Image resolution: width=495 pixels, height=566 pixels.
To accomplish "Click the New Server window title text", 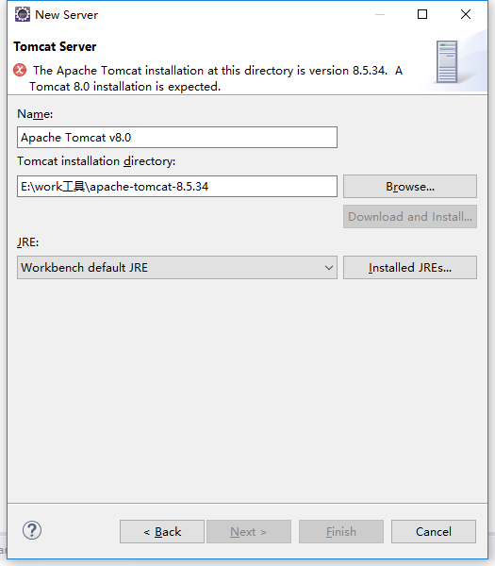I will click(x=66, y=15).
